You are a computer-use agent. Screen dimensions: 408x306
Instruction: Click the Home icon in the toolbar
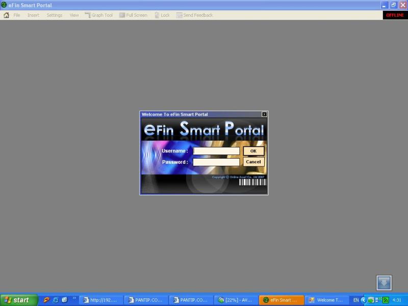(7, 15)
